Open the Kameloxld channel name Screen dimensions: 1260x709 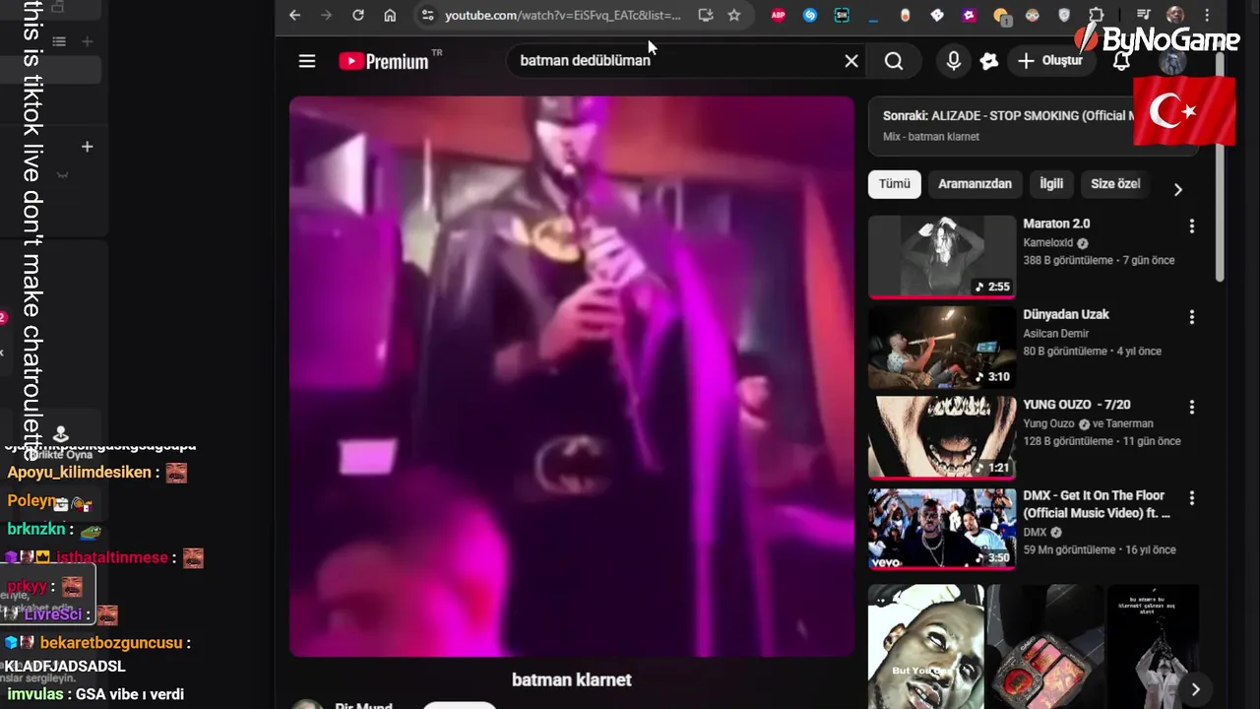(1047, 243)
